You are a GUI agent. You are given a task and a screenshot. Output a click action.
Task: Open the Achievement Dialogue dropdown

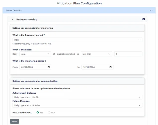77,97
